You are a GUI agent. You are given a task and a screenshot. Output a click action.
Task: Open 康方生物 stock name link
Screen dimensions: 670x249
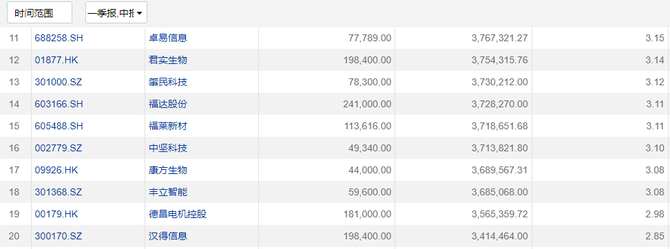(168, 171)
